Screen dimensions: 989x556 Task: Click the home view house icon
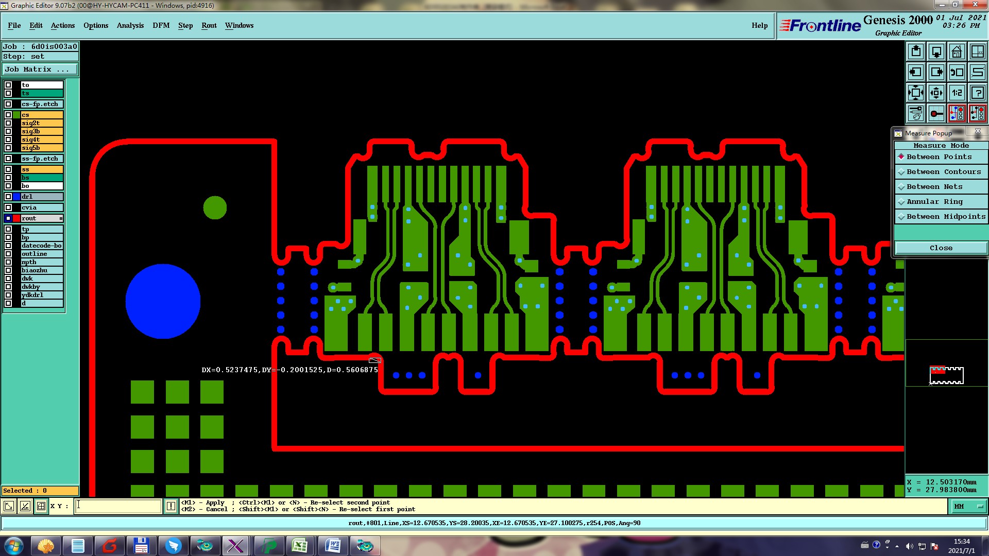957,51
